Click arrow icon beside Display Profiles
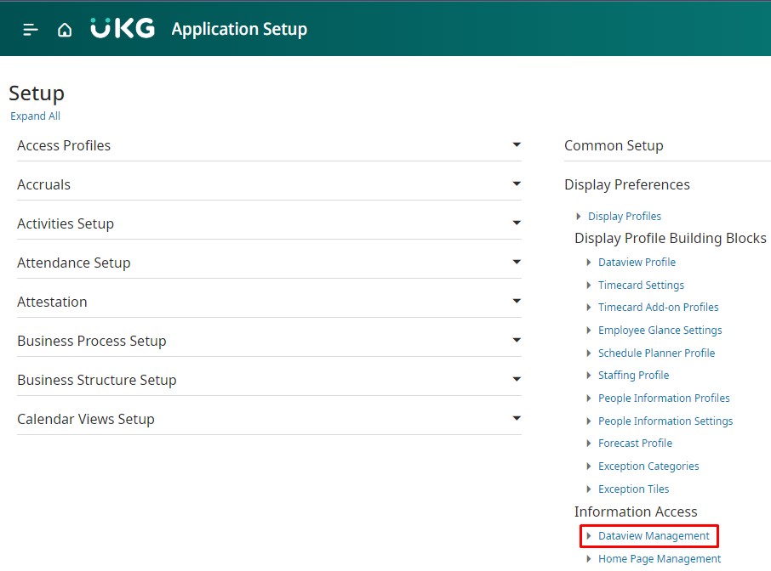 tap(580, 217)
